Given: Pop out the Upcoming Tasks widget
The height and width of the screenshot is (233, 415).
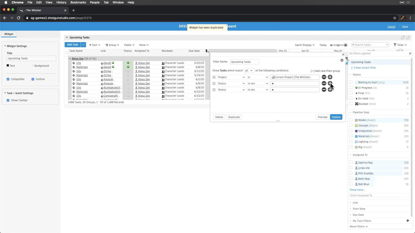Looking at the screenshot, I should tap(408, 38).
